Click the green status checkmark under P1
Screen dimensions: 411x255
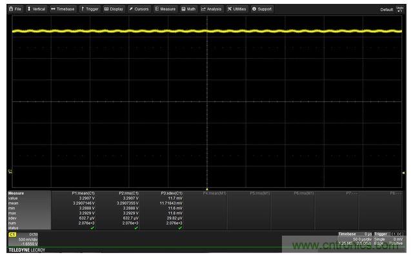[x=92, y=228]
